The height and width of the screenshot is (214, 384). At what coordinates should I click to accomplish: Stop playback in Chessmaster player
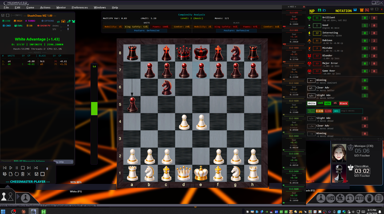coord(23,168)
